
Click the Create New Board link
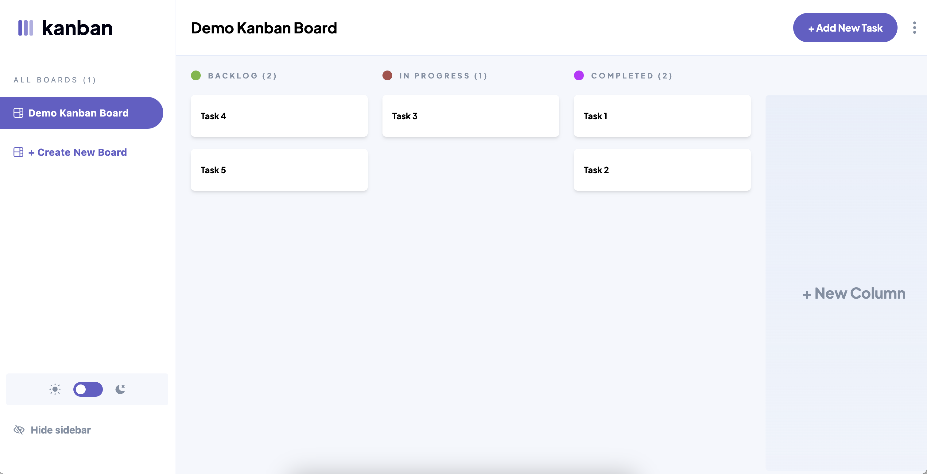[77, 152]
